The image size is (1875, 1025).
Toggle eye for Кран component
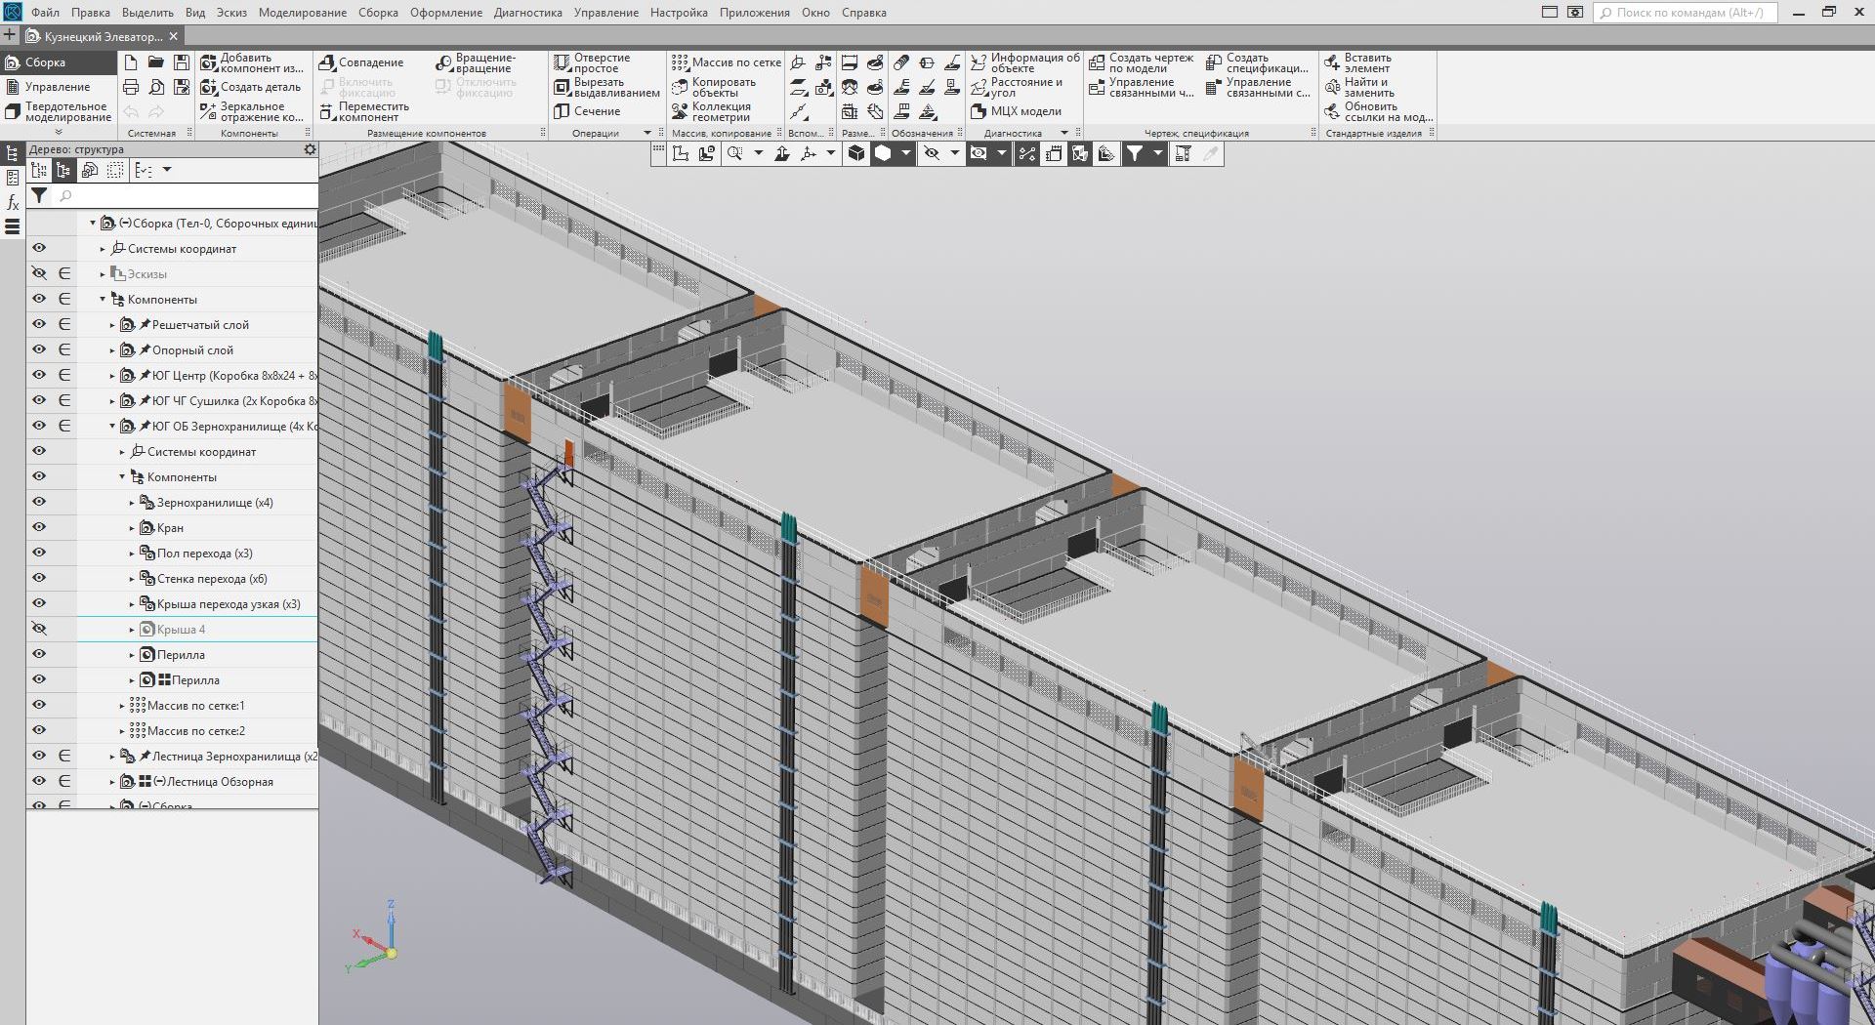[x=39, y=527]
